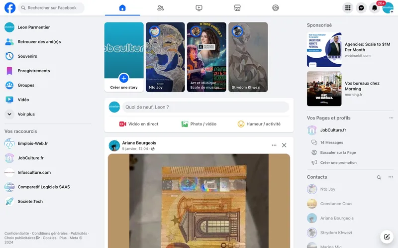Screen dimensions: 398x248
Task: Open Contacts section options menu
Action: [391, 177]
